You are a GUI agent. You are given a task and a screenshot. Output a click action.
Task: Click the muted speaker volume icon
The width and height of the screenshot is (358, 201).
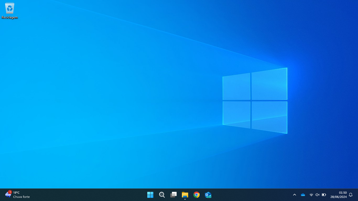click(x=317, y=195)
